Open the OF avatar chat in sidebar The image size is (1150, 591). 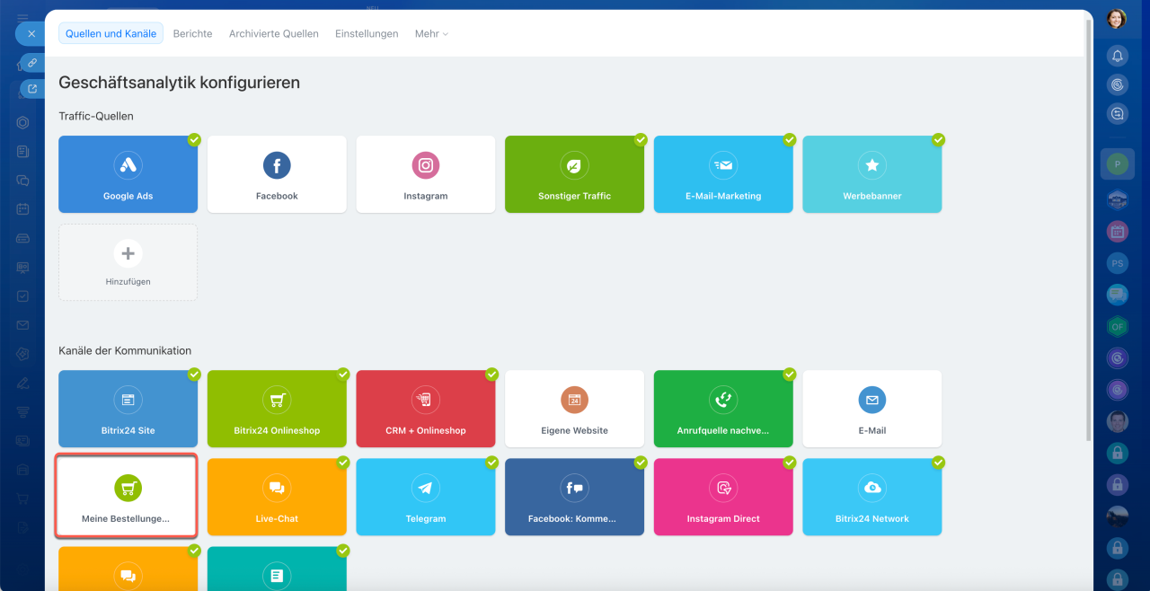(x=1118, y=327)
